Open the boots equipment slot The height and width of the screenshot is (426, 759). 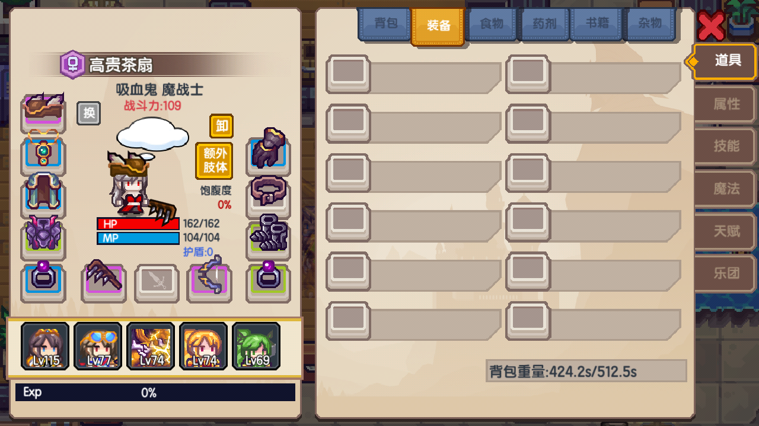click(x=269, y=238)
